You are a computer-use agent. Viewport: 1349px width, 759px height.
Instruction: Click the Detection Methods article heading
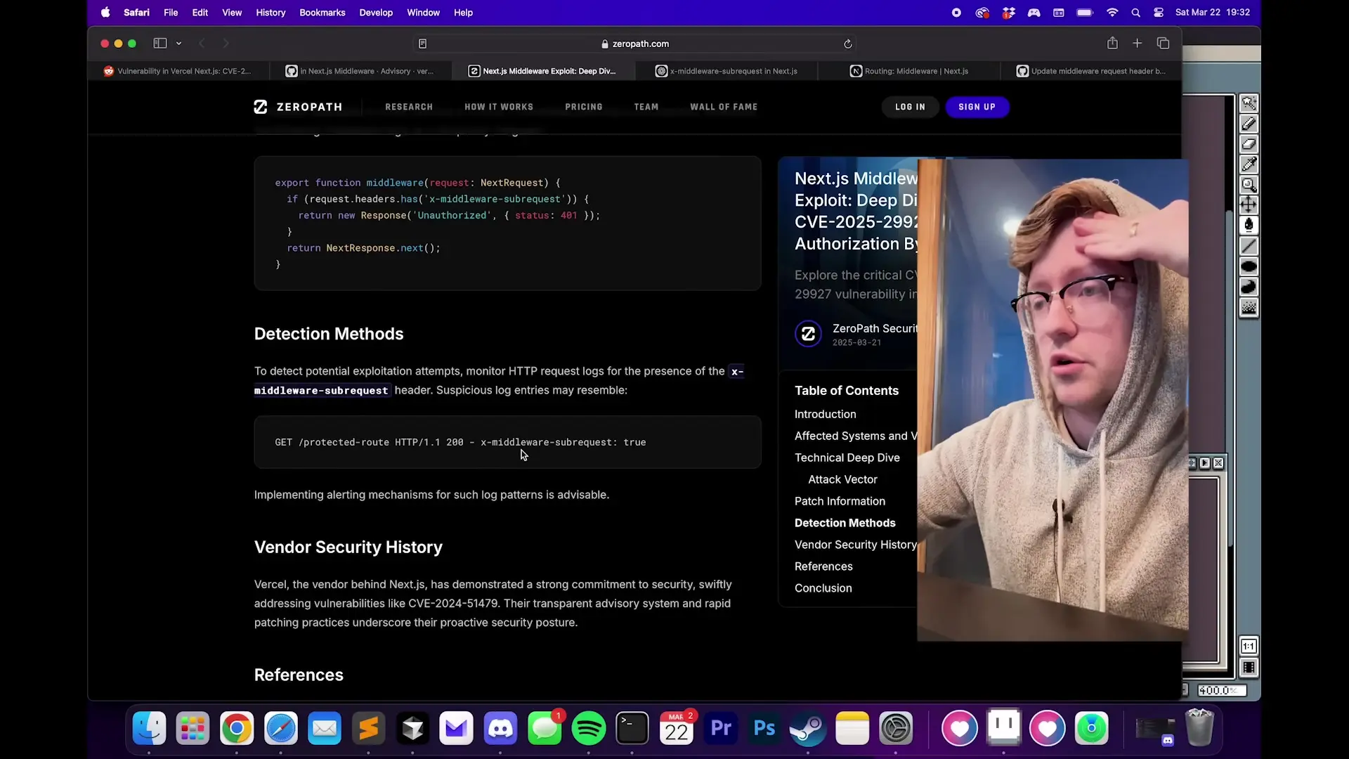329,334
